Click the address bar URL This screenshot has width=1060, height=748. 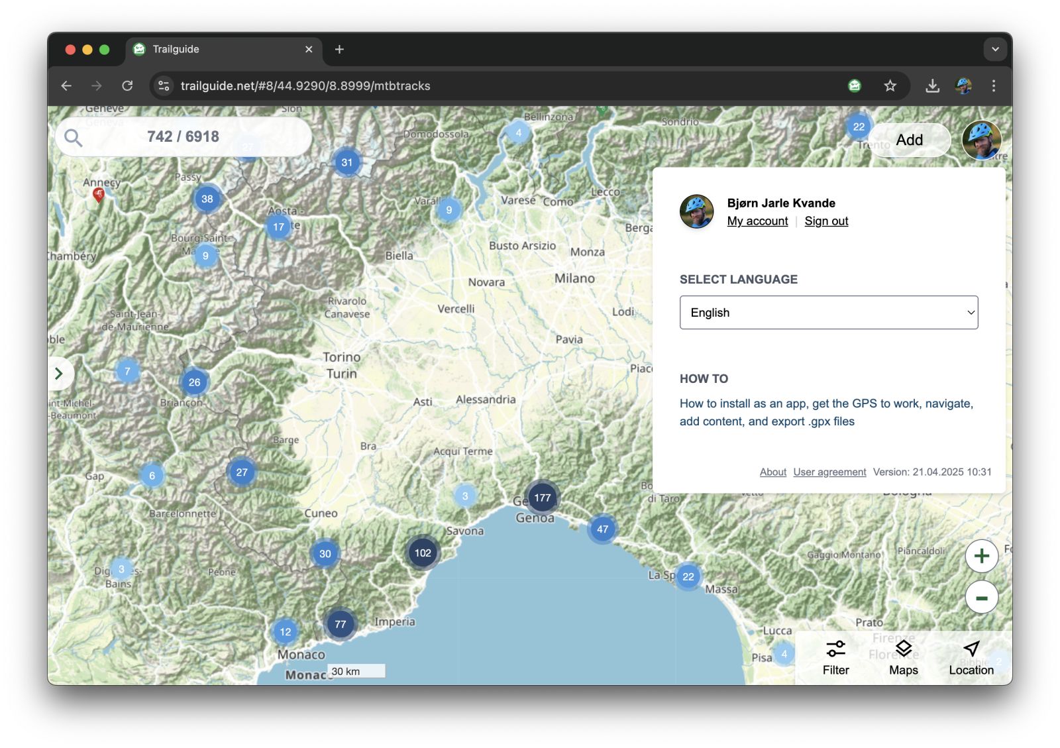305,86
